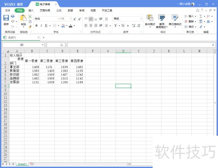Viewport: 218px width, 168px height.
Task: Click column header H
Action: (123, 51)
